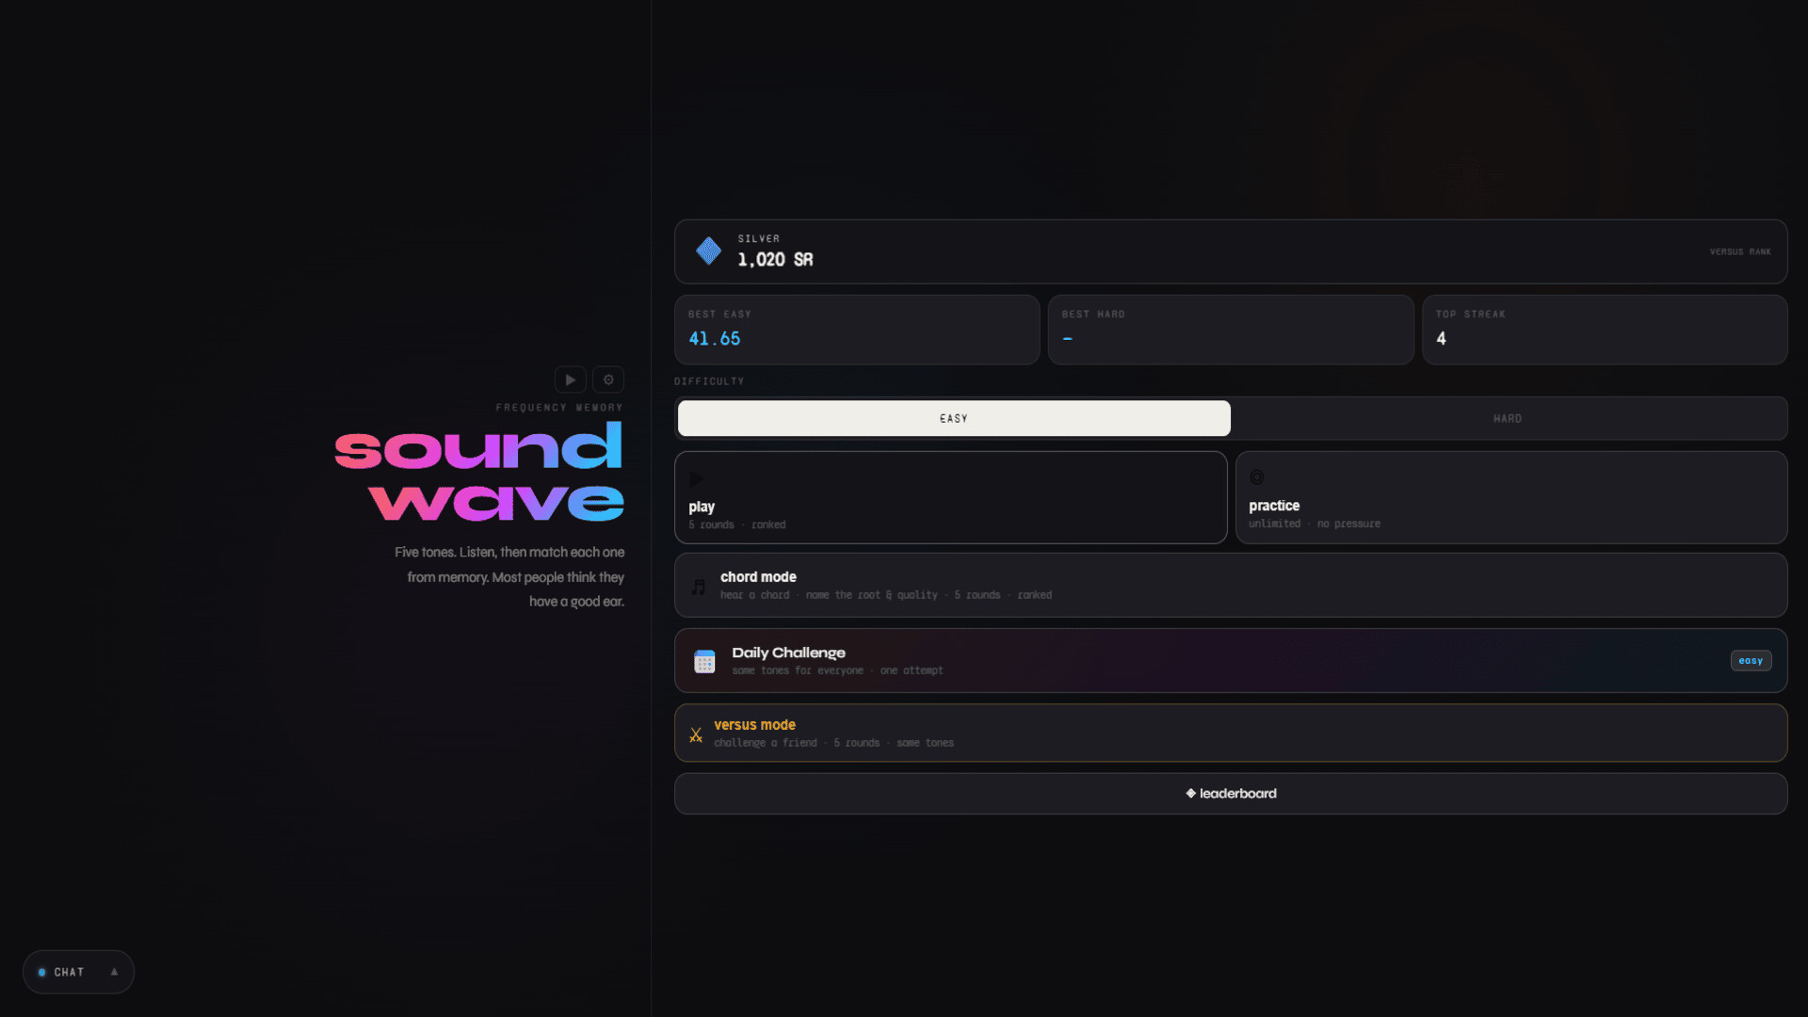
Task: Click the crossed swords versus icon
Action: [x=696, y=734]
